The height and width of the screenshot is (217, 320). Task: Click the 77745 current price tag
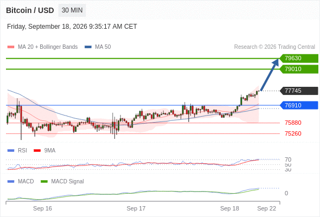tap(299, 91)
